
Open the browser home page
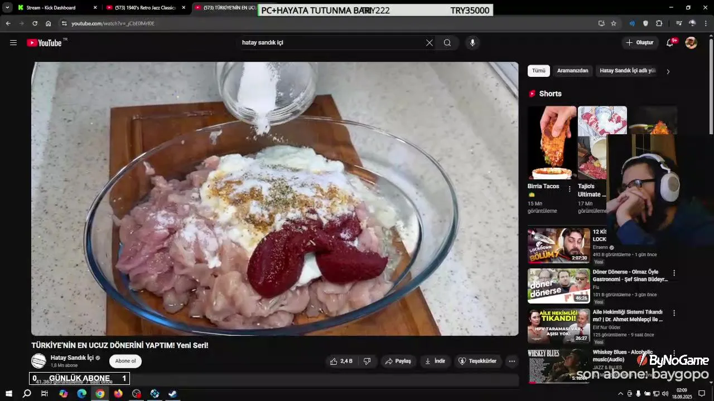click(x=49, y=23)
